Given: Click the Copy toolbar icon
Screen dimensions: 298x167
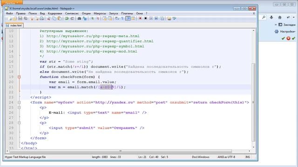Looking at the screenshot, I should (54, 19).
